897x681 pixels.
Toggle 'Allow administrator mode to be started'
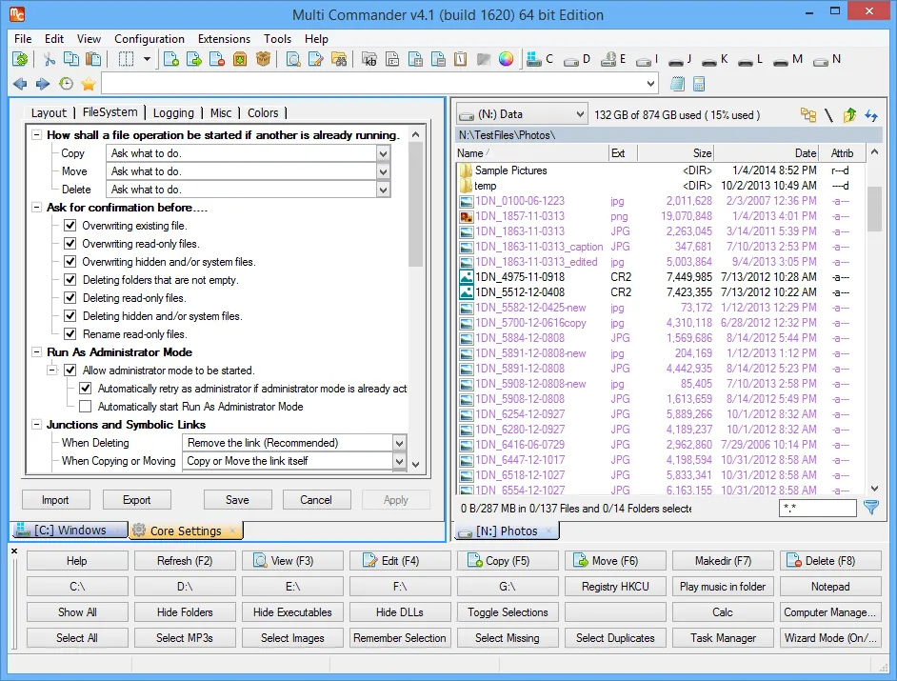coord(70,371)
